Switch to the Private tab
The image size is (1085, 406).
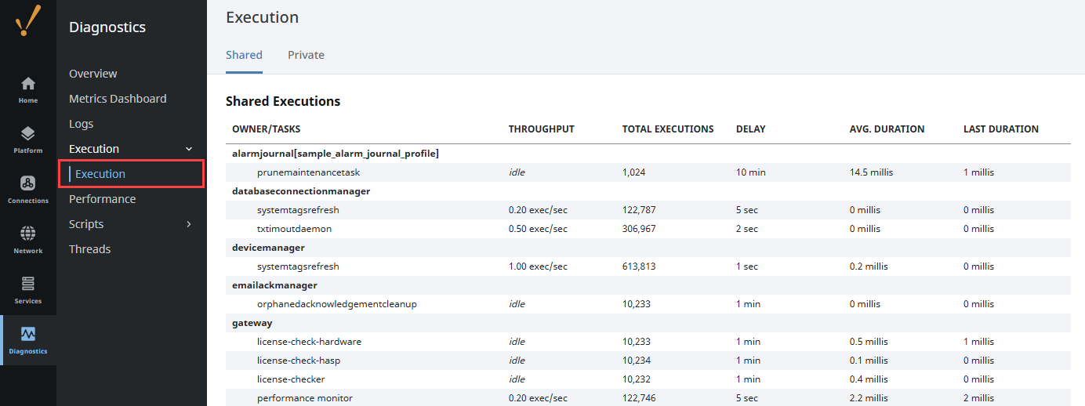click(306, 55)
